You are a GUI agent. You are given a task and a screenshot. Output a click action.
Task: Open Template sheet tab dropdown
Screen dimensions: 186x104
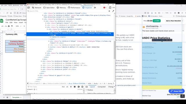[21, 97]
